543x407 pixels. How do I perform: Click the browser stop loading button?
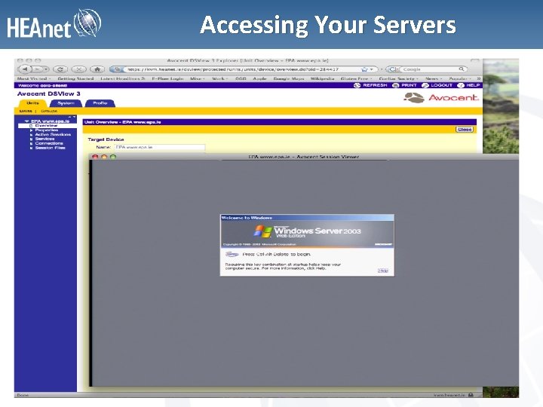[79, 69]
